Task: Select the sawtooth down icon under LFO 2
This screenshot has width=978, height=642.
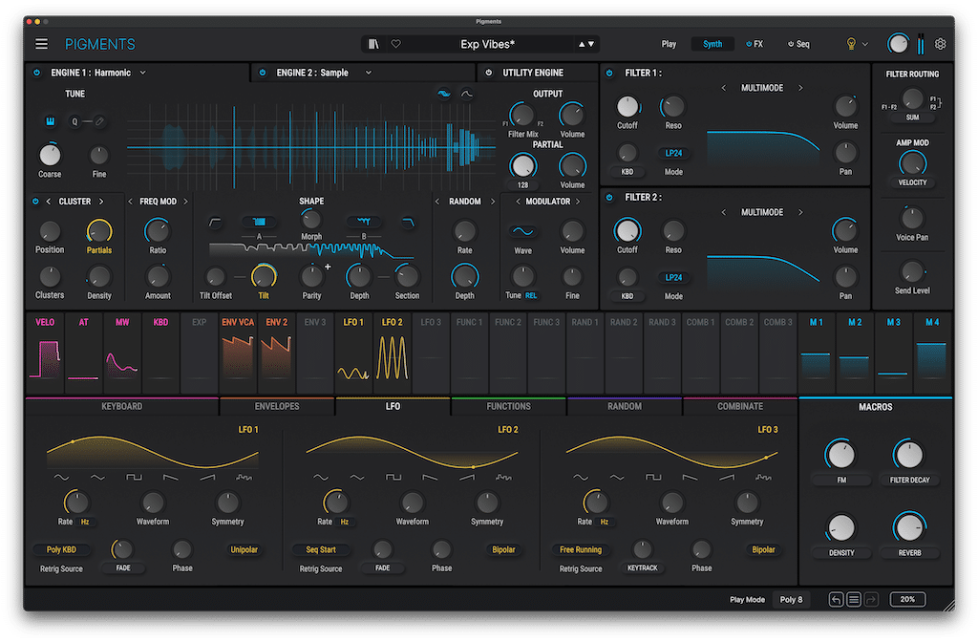Action: click(430, 478)
